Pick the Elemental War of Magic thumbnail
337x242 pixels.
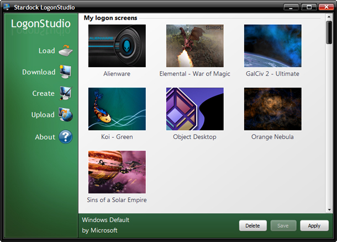point(194,46)
